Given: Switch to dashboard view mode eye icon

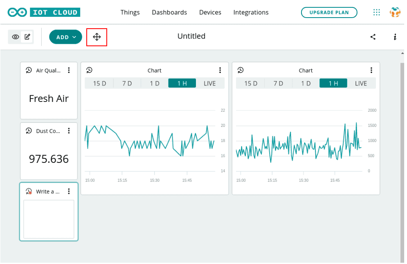Looking at the screenshot, I should 16,37.
